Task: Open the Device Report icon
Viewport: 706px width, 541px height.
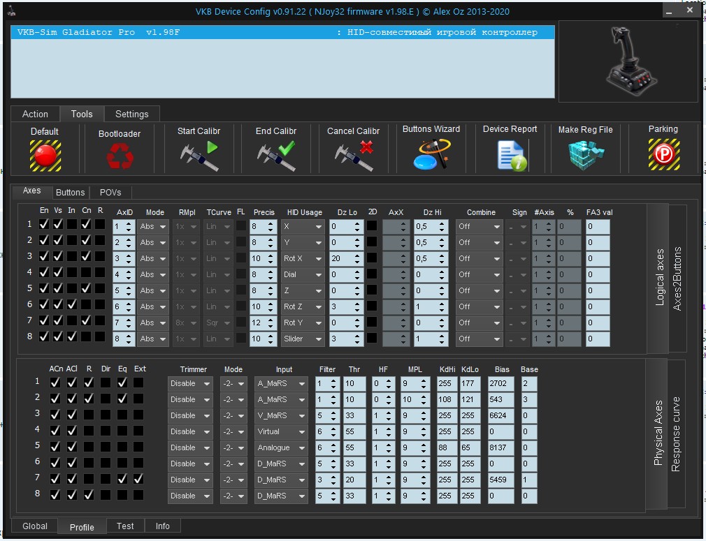Action: (510, 155)
